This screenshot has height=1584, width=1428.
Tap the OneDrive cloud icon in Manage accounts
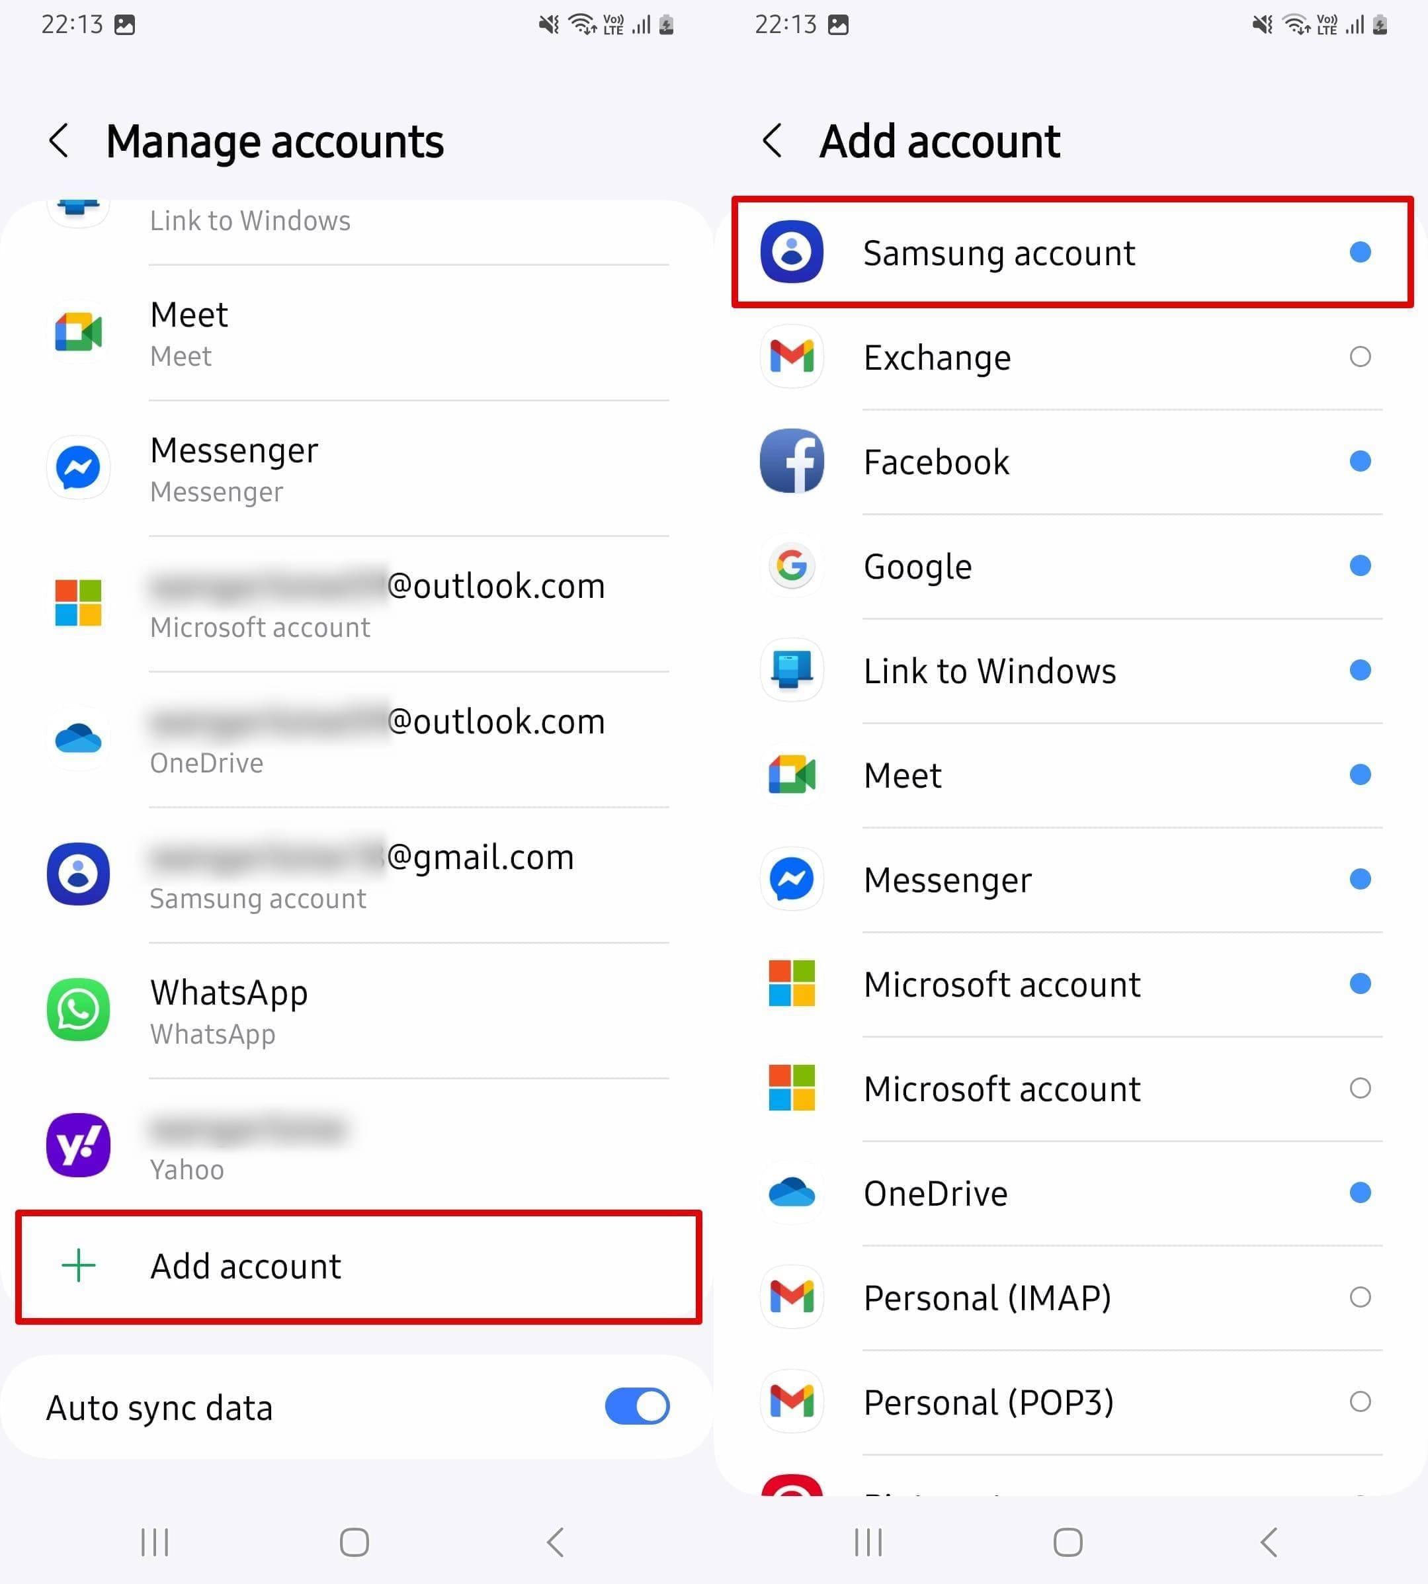coord(79,738)
